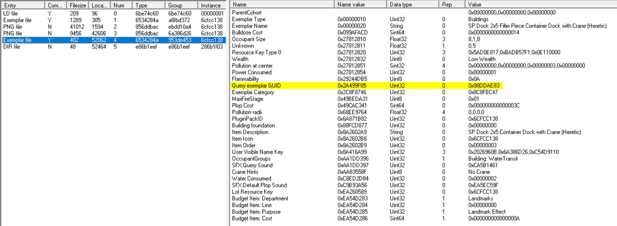Screen dimensions: 617x226
Task: Select the Exemplar Category property
Action: pyautogui.click(x=423, y=92)
